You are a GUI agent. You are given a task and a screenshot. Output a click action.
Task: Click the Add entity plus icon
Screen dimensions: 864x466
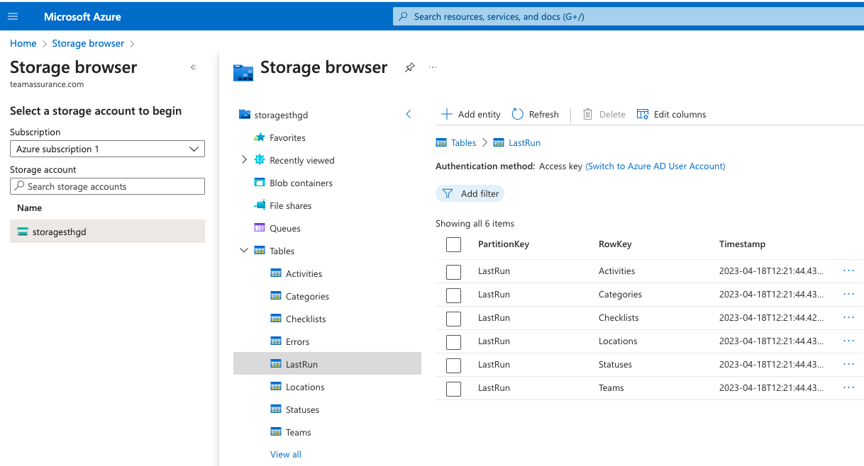click(446, 114)
